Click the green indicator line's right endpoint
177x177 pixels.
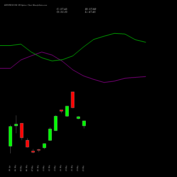146,42
